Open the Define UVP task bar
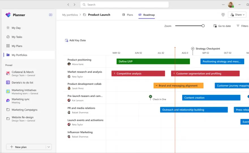249x153 pixels. click(x=153, y=61)
